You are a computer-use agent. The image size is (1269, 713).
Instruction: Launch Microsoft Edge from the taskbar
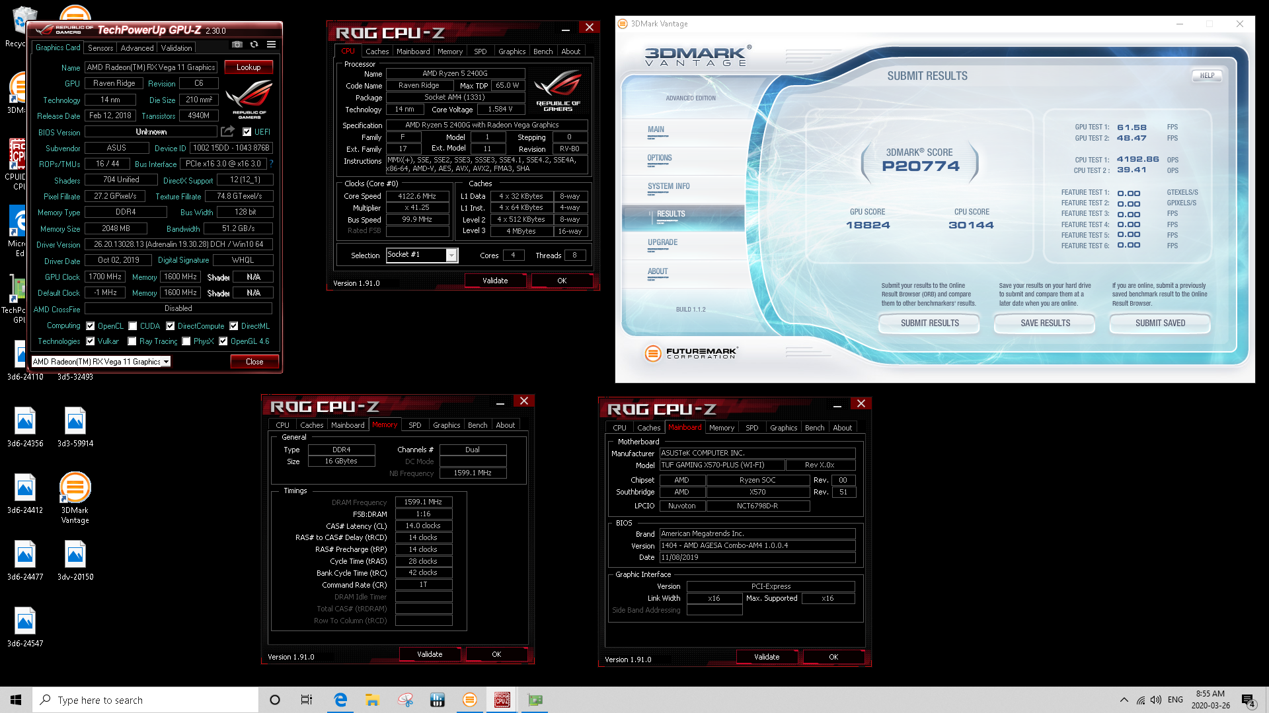coord(340,700)
